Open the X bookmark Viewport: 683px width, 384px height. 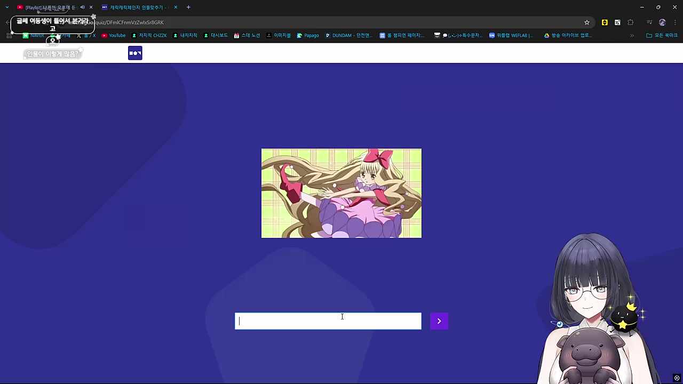pyautogui.click(x=85, y=36)
